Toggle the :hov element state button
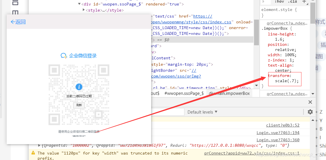326x160 pixels. pos(279,2)
